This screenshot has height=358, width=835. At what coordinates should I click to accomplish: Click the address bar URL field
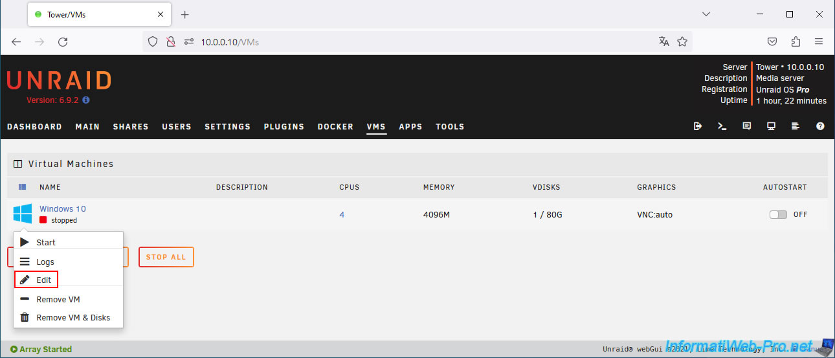pos(417,41)
